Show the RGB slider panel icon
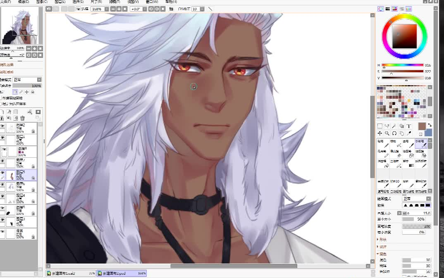 tap(388, 9)
